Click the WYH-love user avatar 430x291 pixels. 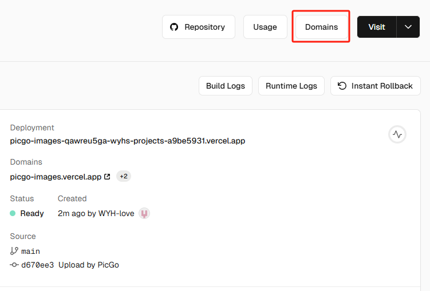tap(144, 213)
